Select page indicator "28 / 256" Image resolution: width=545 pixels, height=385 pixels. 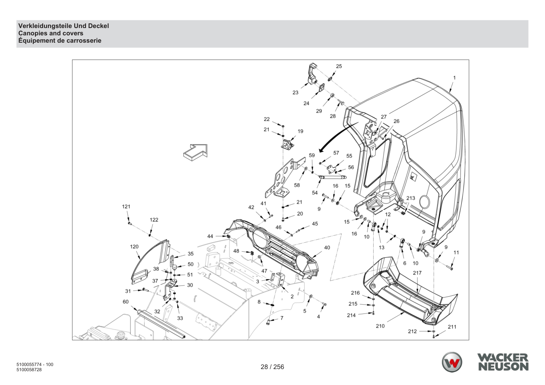pos(272,367)
